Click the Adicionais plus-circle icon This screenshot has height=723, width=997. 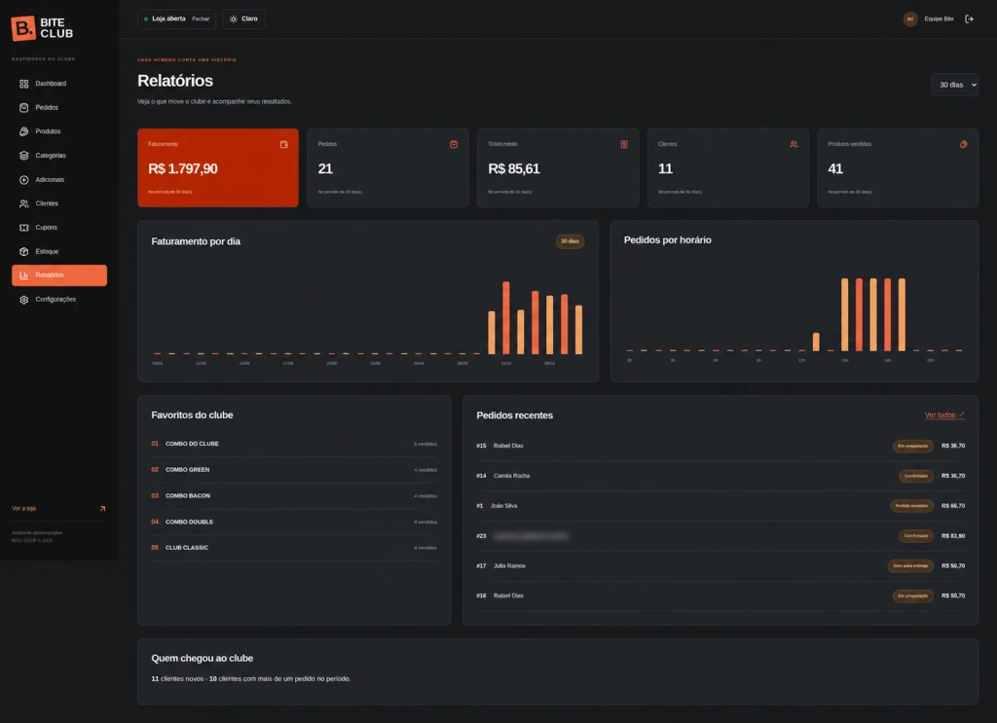pos(23,180)
